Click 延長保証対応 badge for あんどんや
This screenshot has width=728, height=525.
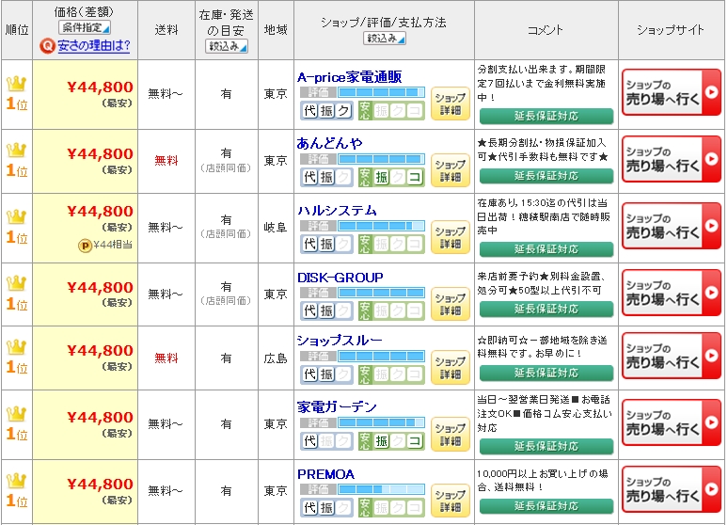click(546, 176)
